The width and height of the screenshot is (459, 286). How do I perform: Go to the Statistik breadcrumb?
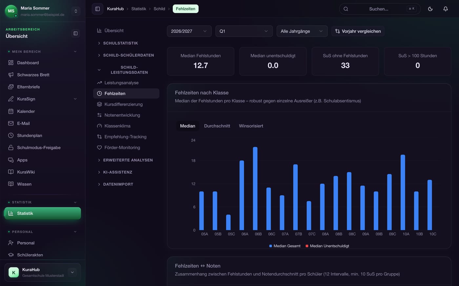point(139,9)
